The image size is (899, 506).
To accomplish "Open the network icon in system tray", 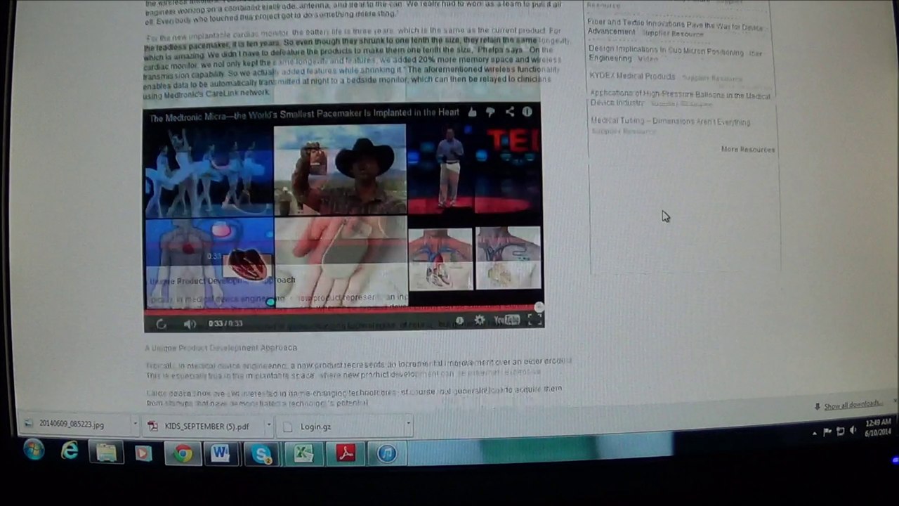I will pyautogui.click(x=841, y=432).
